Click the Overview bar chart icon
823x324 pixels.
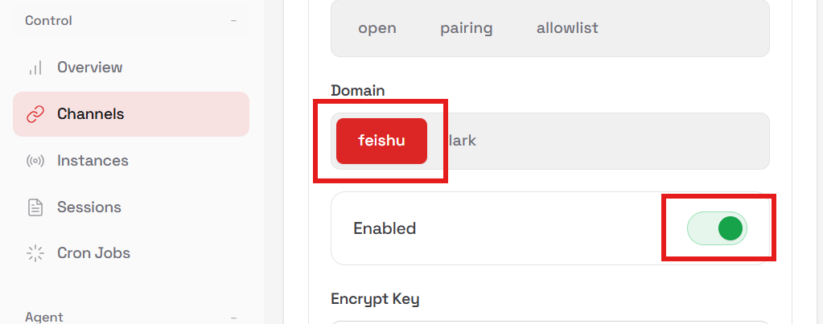pyautogui.click(x=35, y=68)
